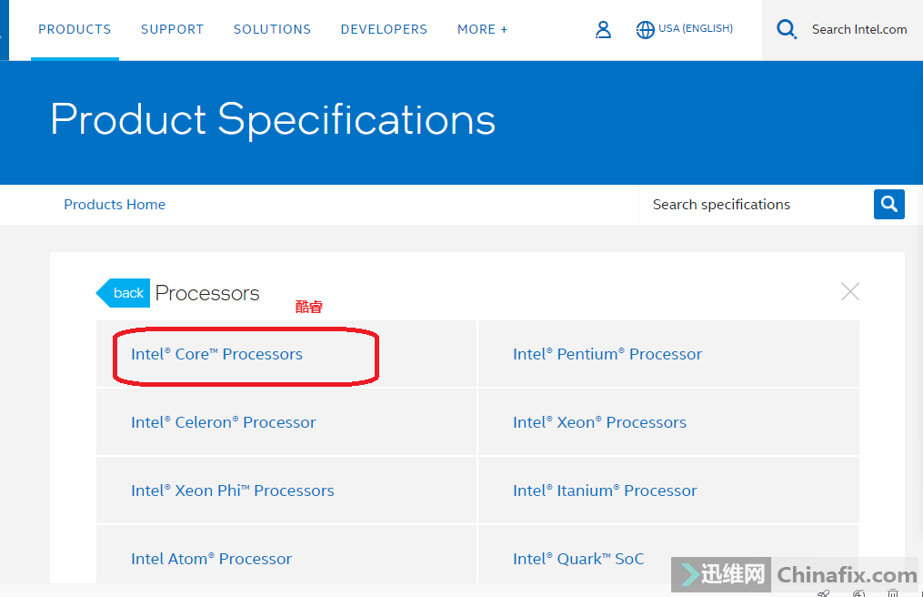Click the blue search specifications button
The width and height of the screenshot is (923, 597).
pyautogui.click(x=888, y=205)
